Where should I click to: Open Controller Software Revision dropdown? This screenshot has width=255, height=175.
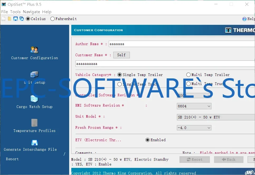[x=194, y=96]
